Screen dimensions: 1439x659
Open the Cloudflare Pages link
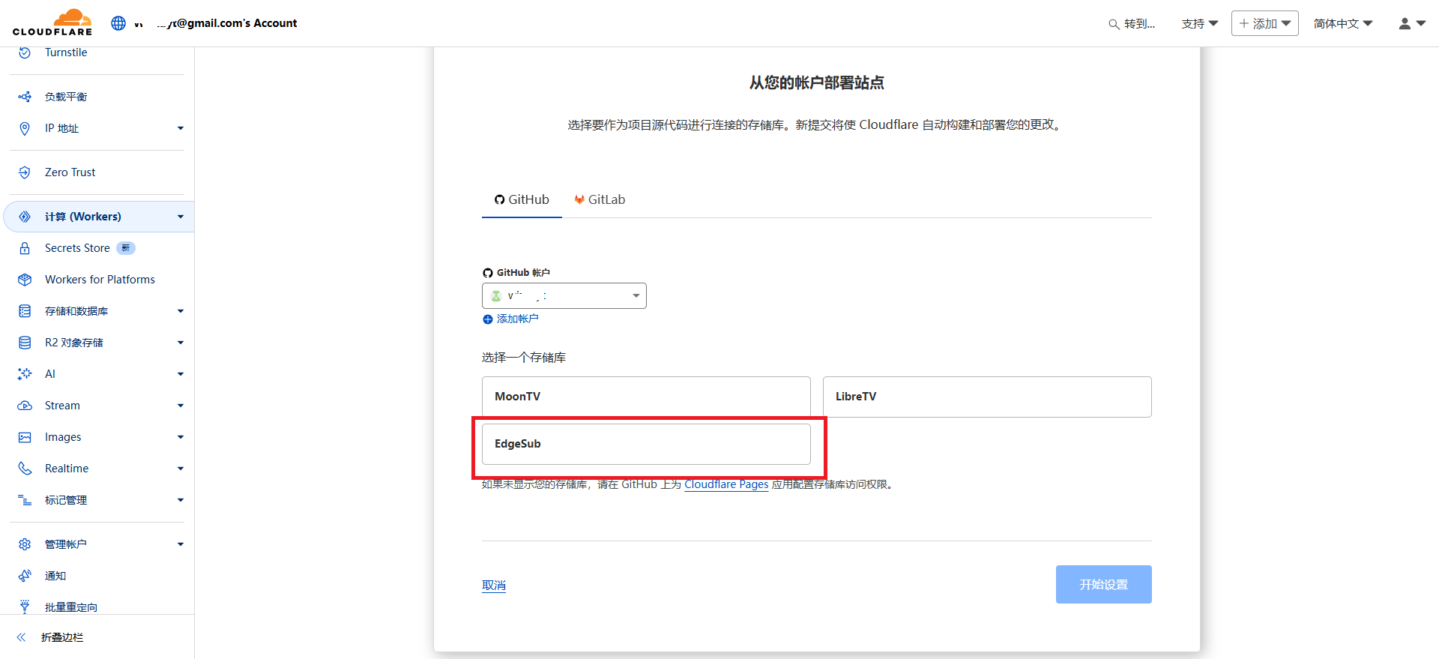[x=725, y=484]
